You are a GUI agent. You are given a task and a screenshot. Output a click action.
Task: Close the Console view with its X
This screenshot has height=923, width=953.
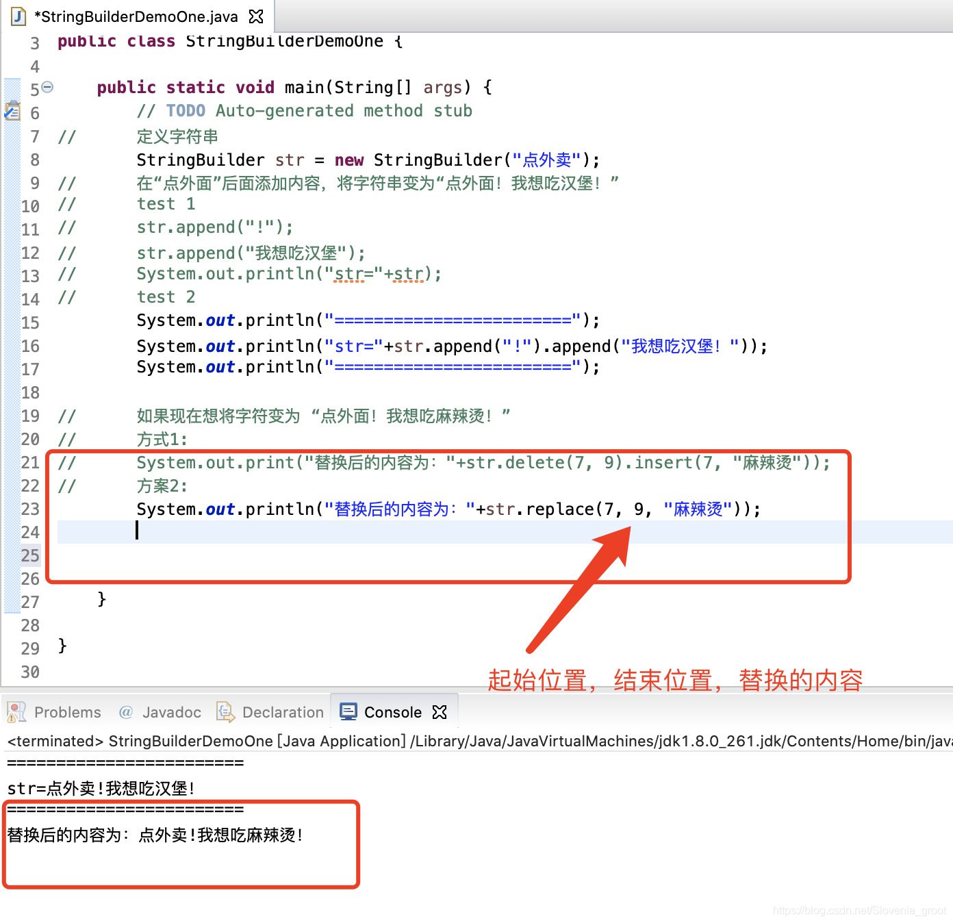[x=440, y=712]
